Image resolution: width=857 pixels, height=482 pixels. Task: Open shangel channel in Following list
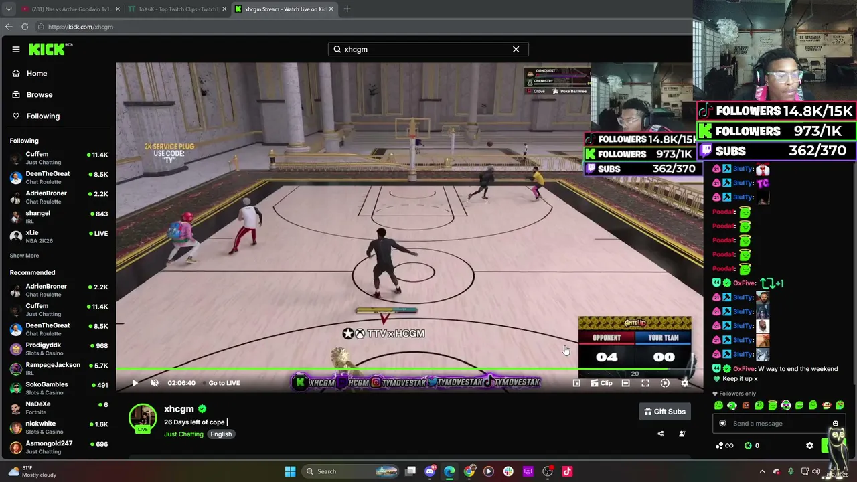tap(59, 217)
